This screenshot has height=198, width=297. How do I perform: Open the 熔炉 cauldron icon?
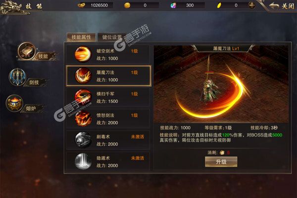tap(14, 103)
